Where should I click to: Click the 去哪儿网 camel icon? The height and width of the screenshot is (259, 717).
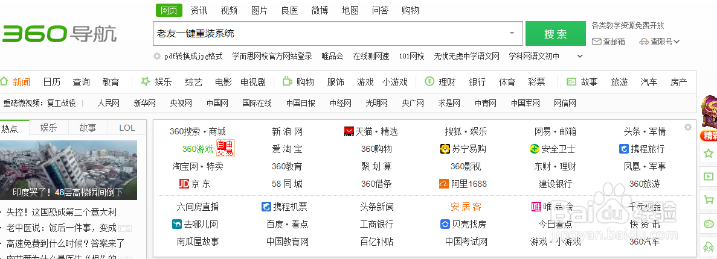(x=177, y=224)
